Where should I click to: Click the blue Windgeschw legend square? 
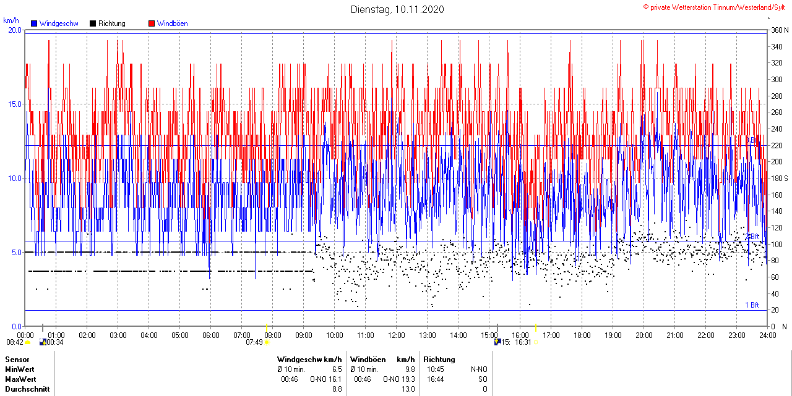tap(34, 23)
